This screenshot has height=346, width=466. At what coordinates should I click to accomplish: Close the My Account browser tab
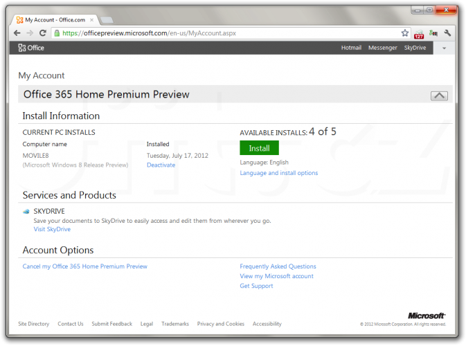(92, 20)
